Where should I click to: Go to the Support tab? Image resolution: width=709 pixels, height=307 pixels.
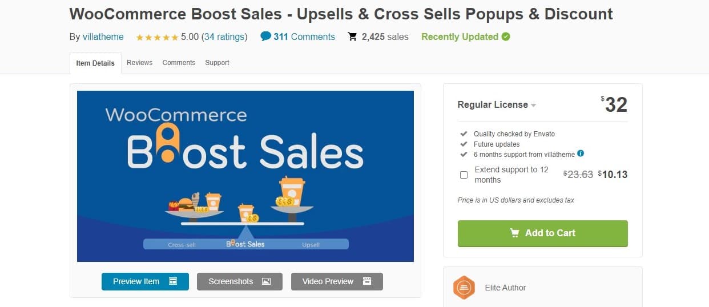pos(217,63)
